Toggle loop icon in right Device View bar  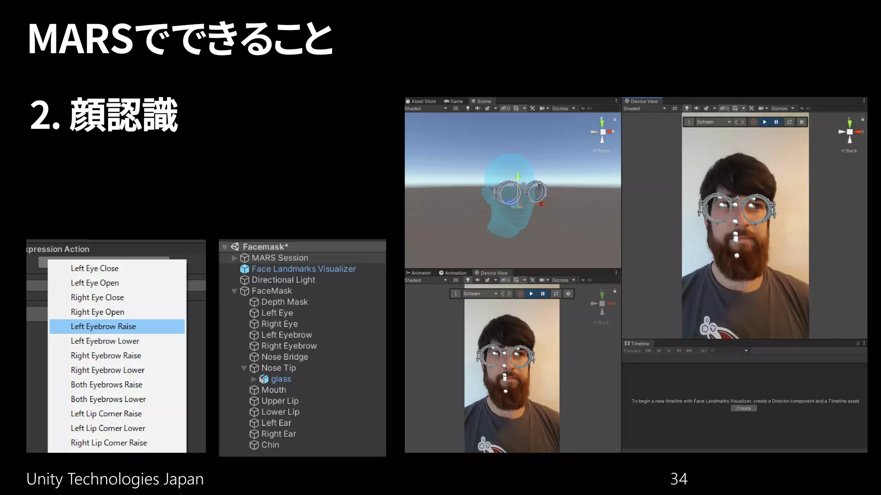coord(789,122)
